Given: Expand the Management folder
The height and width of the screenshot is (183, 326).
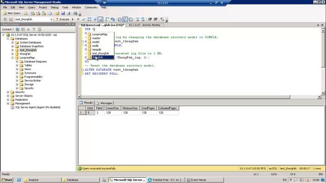Looking at the screenshot, I should coord(8,103).
